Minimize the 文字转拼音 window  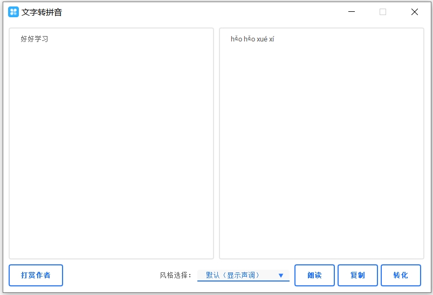point(352,12)
